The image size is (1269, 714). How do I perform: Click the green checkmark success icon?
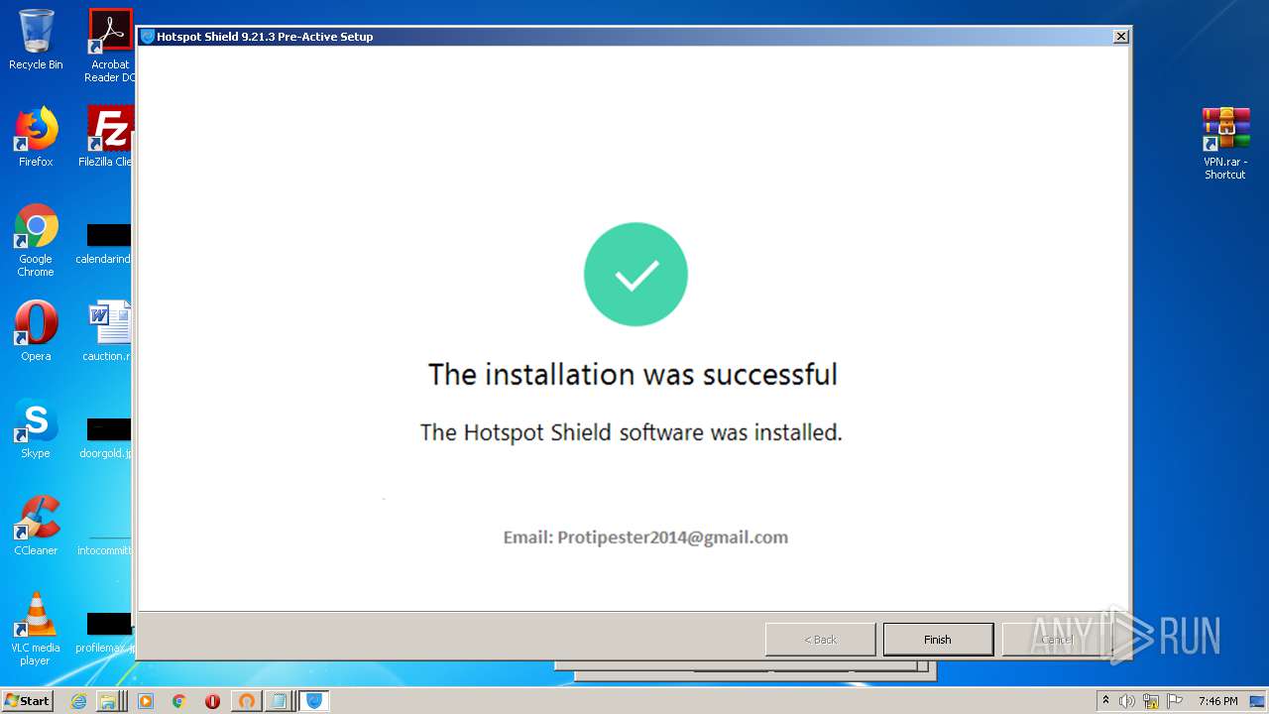(x=635, y=275)
